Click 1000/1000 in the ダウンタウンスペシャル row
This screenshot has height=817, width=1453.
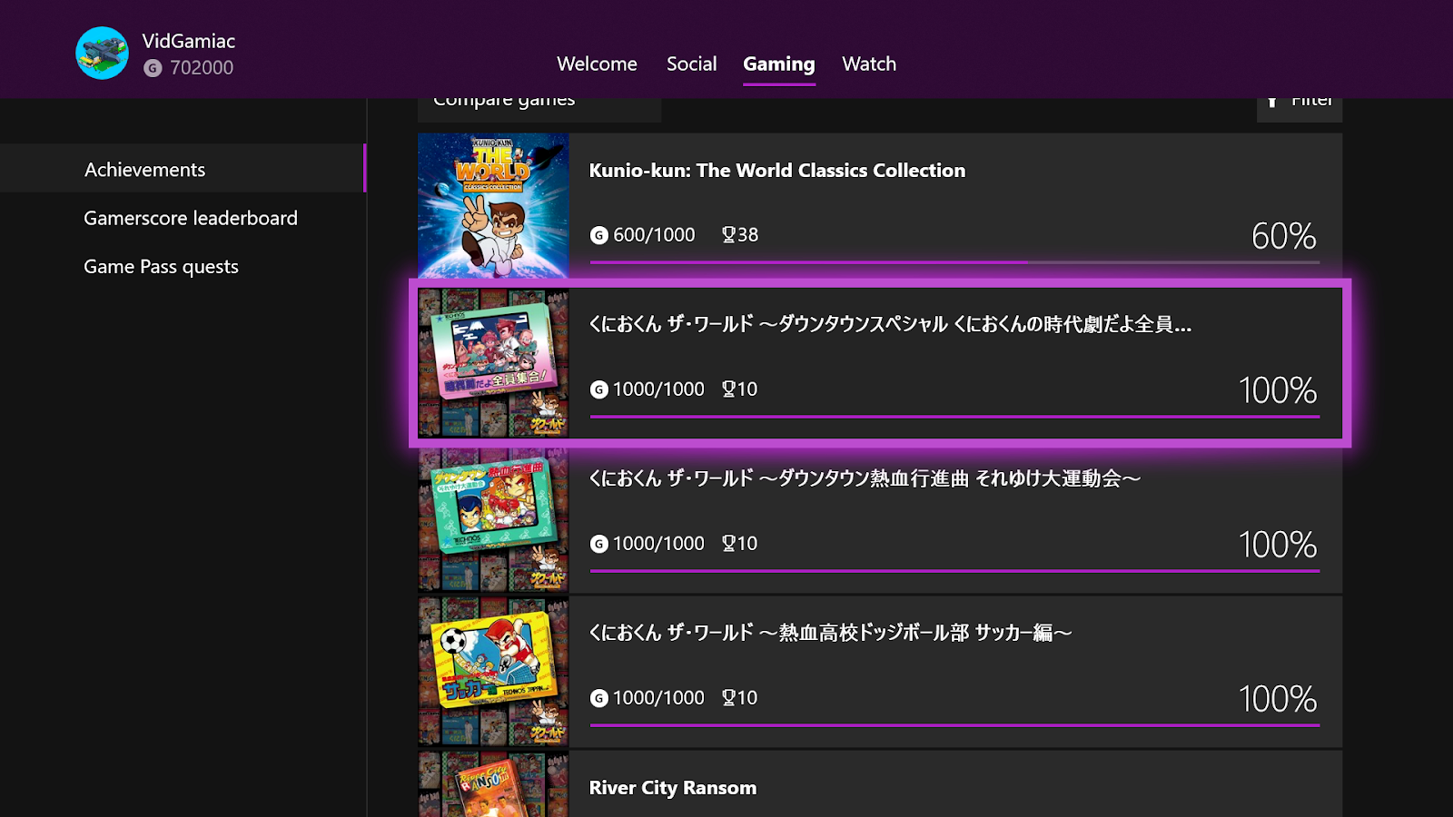pos(658,389)
